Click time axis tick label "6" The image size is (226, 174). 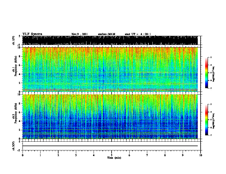pos(130,155)
